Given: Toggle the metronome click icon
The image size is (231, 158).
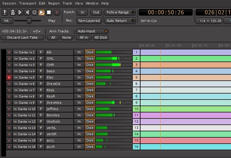Looking at the screenshot, I should [x=13, y=12].
